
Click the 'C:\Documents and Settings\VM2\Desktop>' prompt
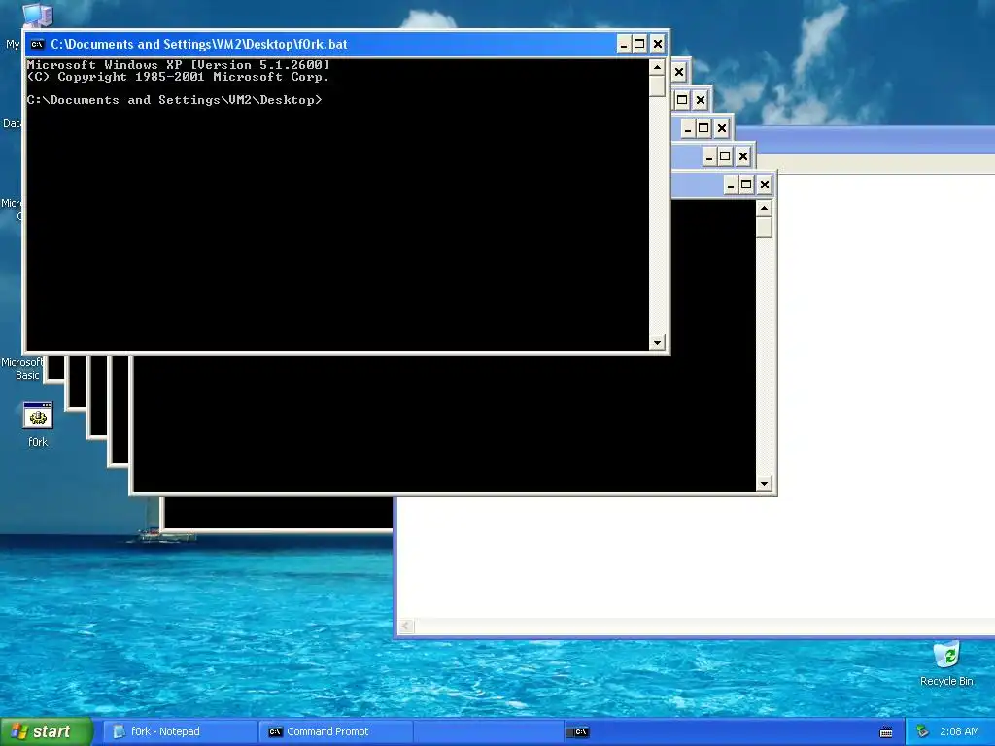(x=175, y=100)
